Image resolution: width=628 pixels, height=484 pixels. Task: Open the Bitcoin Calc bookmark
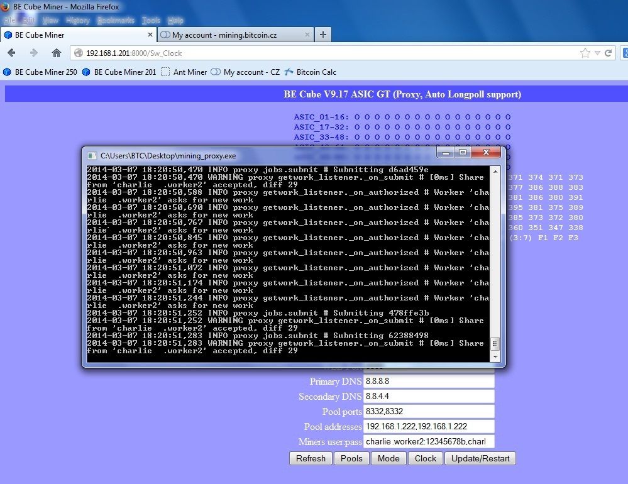(311, 72)
